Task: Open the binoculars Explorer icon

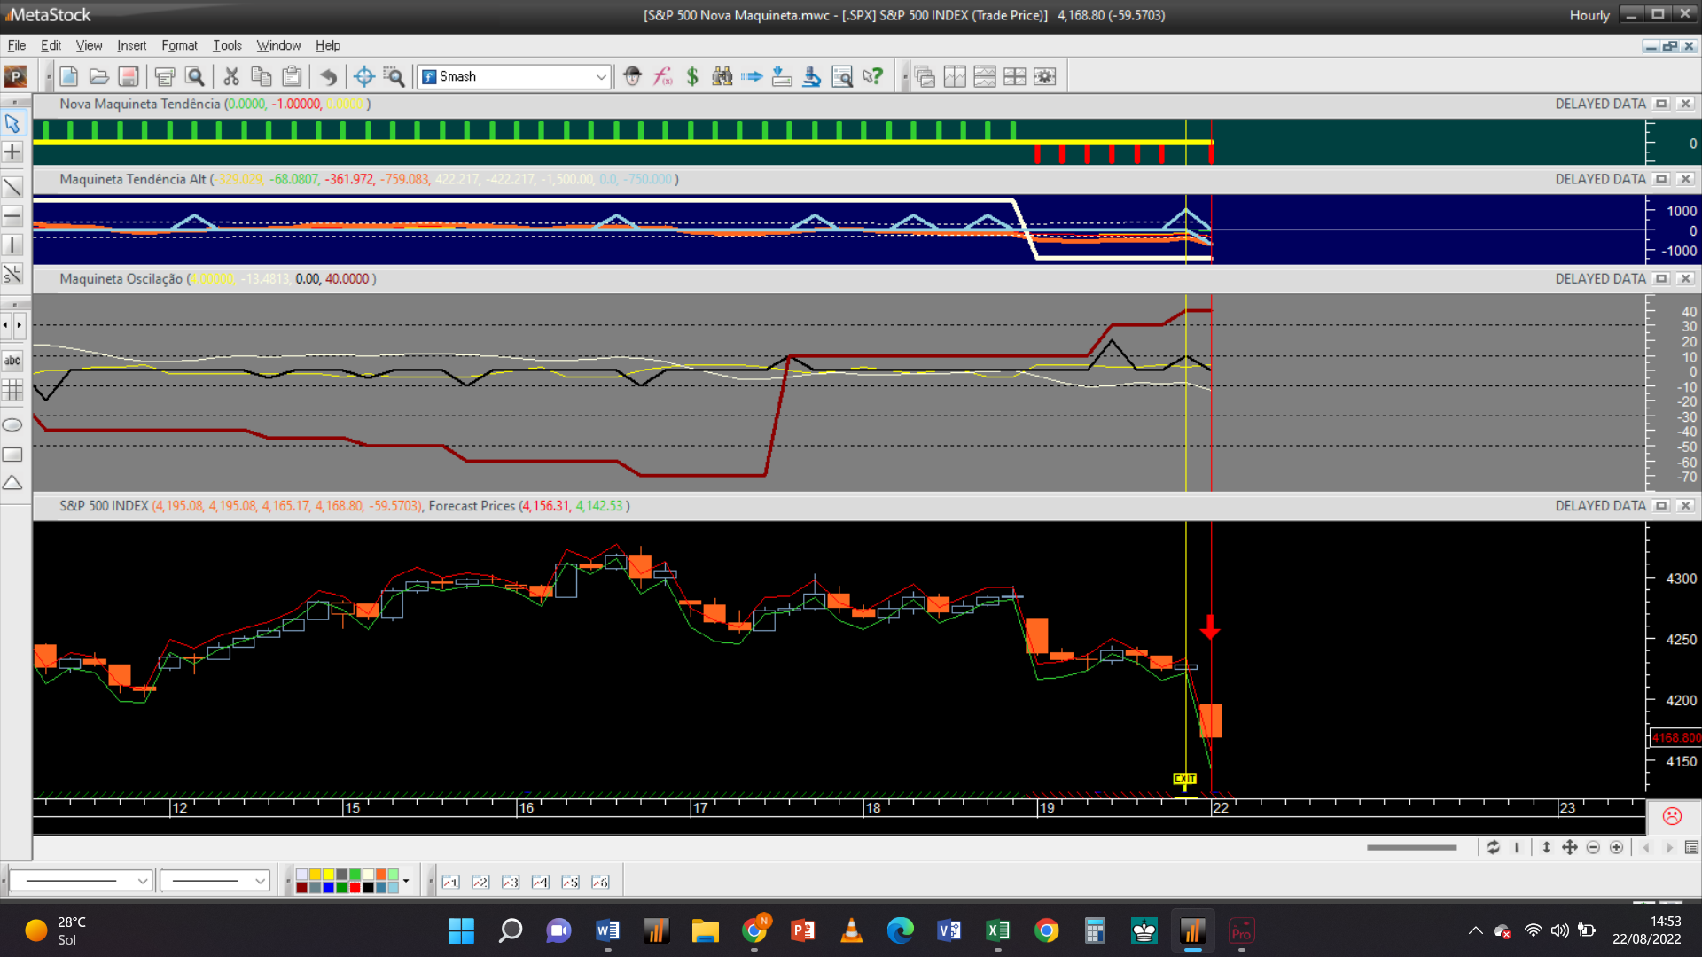Action: pyautogui.click(x=722, y=77)
